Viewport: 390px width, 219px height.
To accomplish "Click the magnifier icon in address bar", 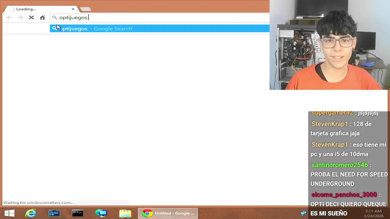I will click(55, 18).
